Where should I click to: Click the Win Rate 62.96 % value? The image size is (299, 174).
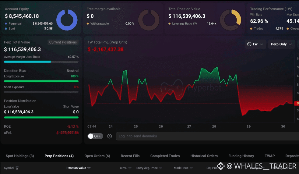pyautogui.click(x=259, y=21)
